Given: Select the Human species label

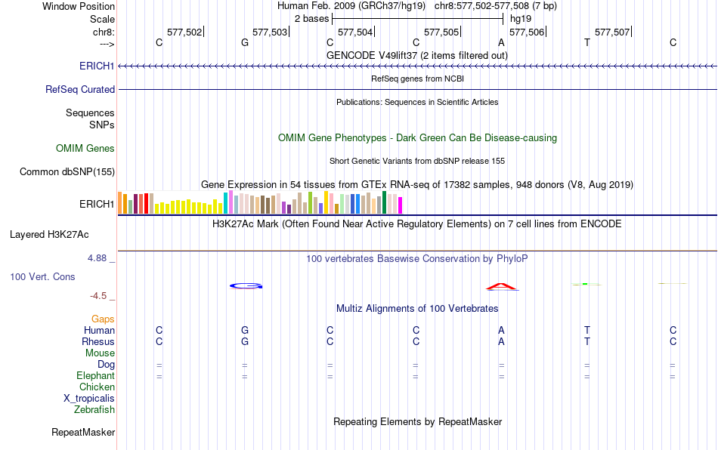Looking at the screenshot, I should tap(99, 330).
